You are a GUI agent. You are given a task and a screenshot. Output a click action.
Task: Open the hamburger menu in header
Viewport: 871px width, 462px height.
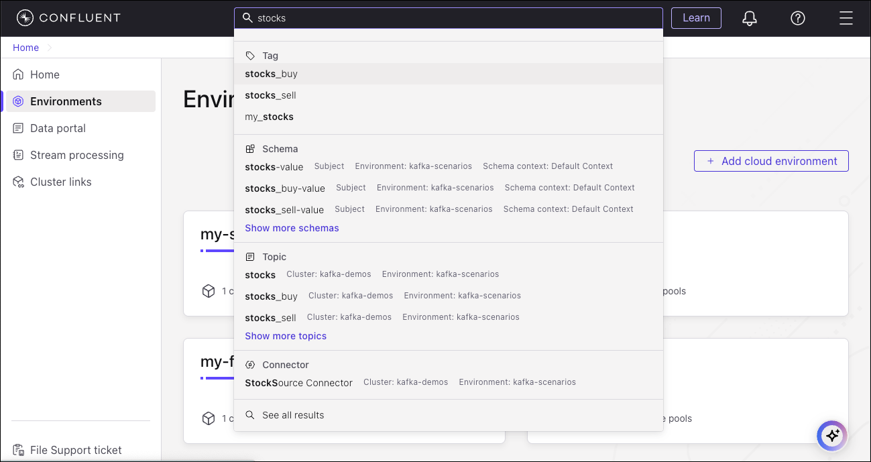pos(846,18)
